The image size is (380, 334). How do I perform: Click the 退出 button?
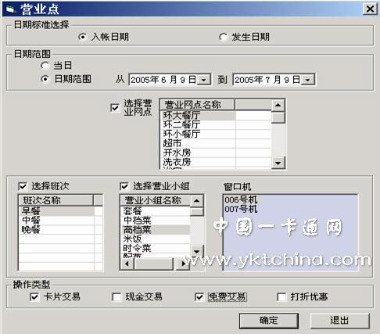tap(339, 321)
